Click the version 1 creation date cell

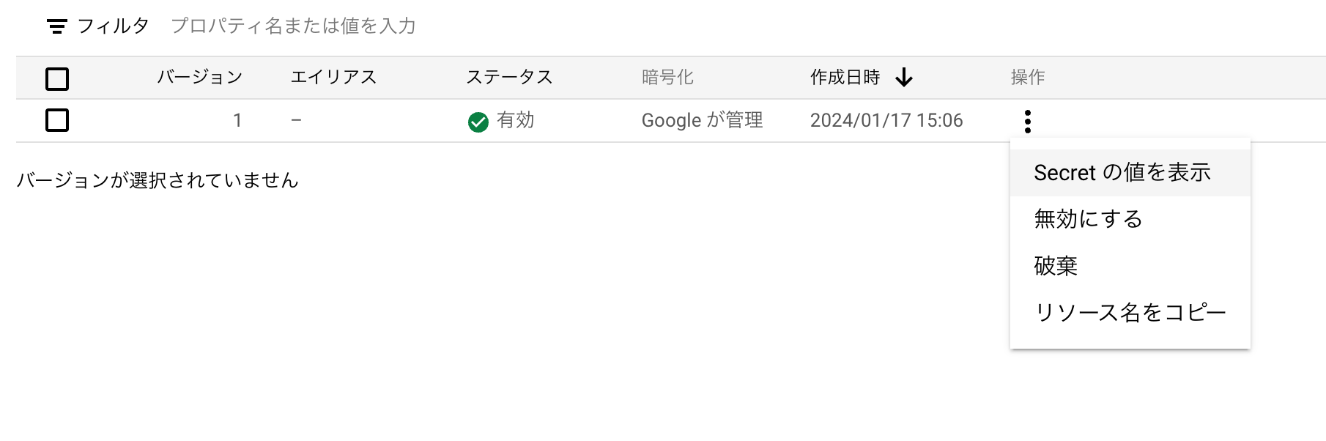[886, 121]
